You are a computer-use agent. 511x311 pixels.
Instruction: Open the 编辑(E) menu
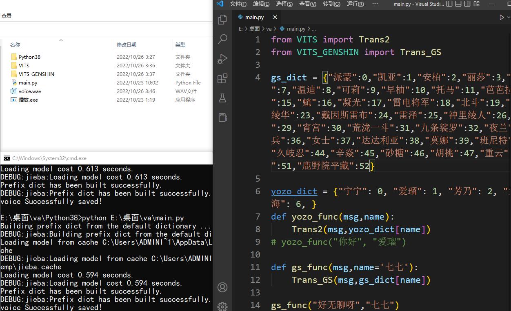pyautogui.click(x=261, y=4)
